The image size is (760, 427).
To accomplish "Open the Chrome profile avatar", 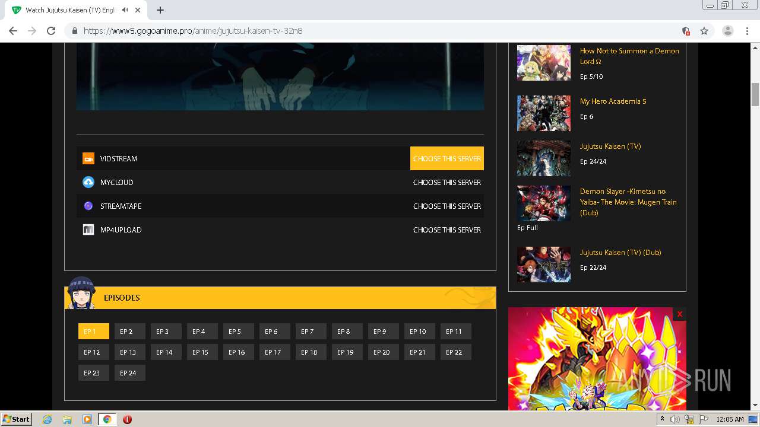I will click(x=728, y=31).
